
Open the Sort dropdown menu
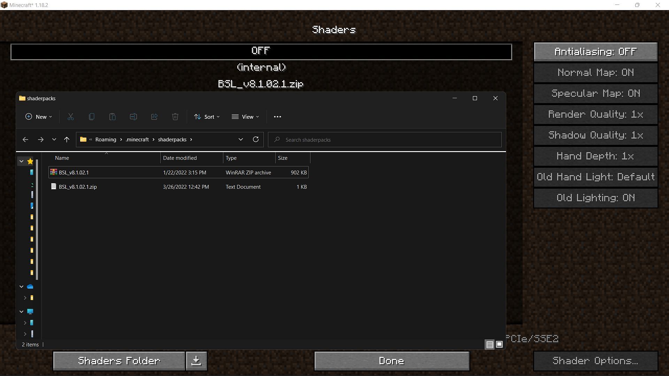[x=207, y=117]
